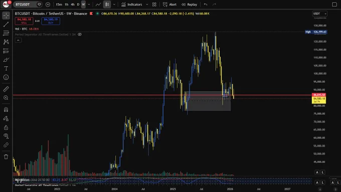This screenshot has height=192, width=341.
Task: Open the USDT currency dropdown
Action: [319, 14]
